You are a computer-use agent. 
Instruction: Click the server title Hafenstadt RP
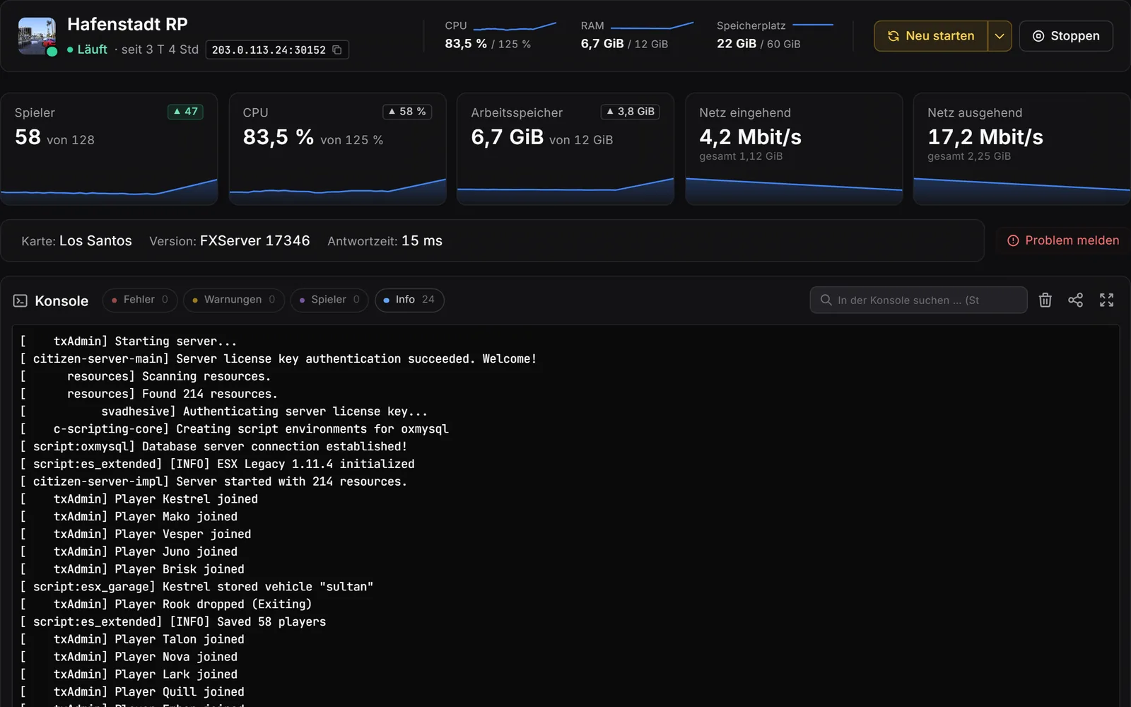coord(127,25)
